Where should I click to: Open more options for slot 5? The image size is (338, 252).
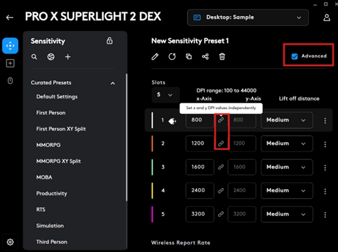[x=325, y=215]
